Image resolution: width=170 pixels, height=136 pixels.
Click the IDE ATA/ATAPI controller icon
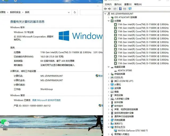coord(112,17)
